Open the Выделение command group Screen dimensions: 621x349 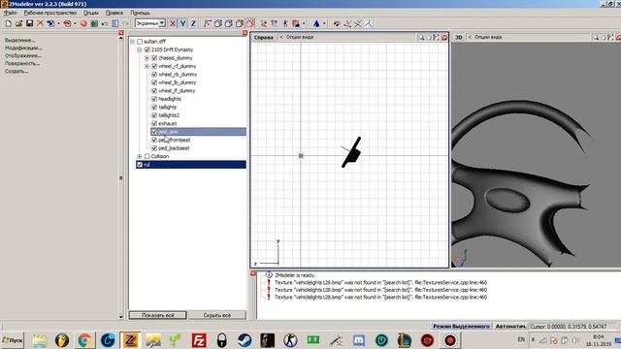[19, 40]
